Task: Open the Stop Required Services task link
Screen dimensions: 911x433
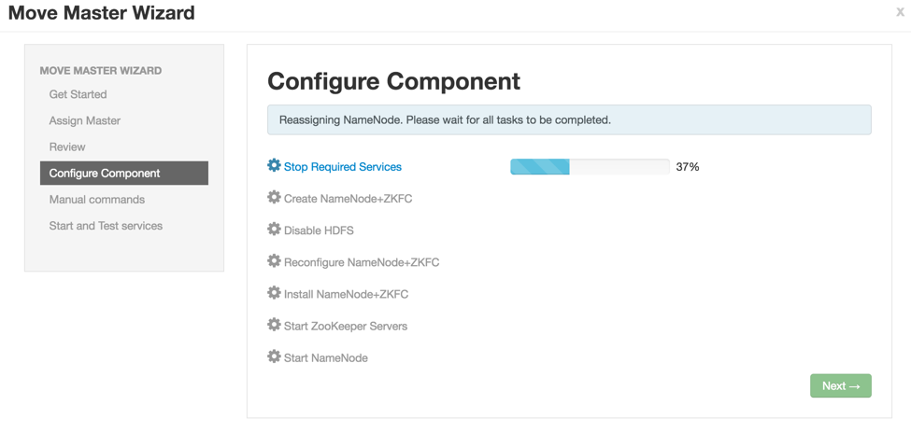Action: 343,167
